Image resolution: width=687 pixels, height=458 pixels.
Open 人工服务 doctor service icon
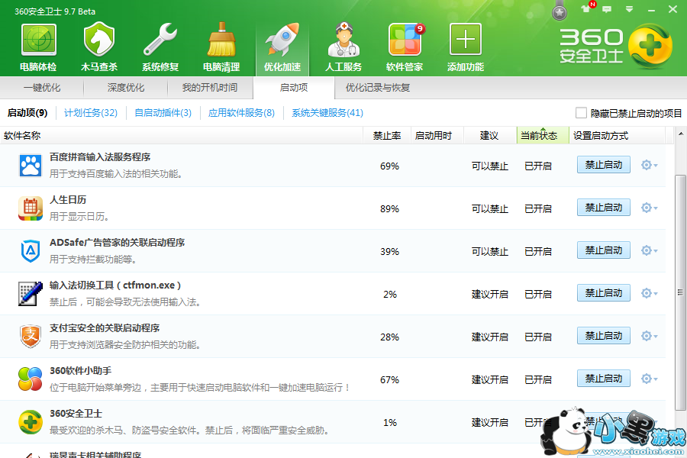pos(343,40)
